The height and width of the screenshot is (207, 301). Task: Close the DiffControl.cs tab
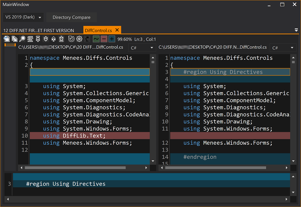(117, 30)
